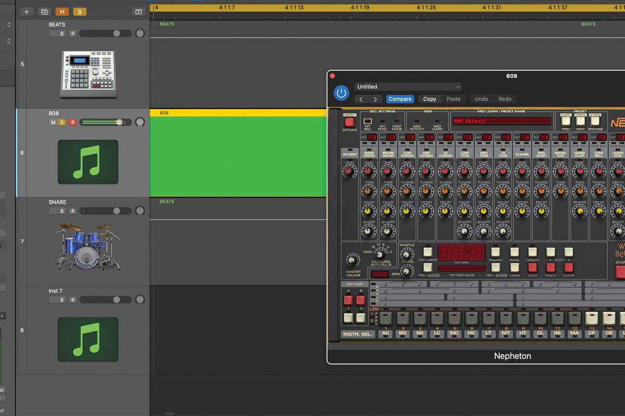Adjust the volume slider on the 808 track

tap(104, 122)
